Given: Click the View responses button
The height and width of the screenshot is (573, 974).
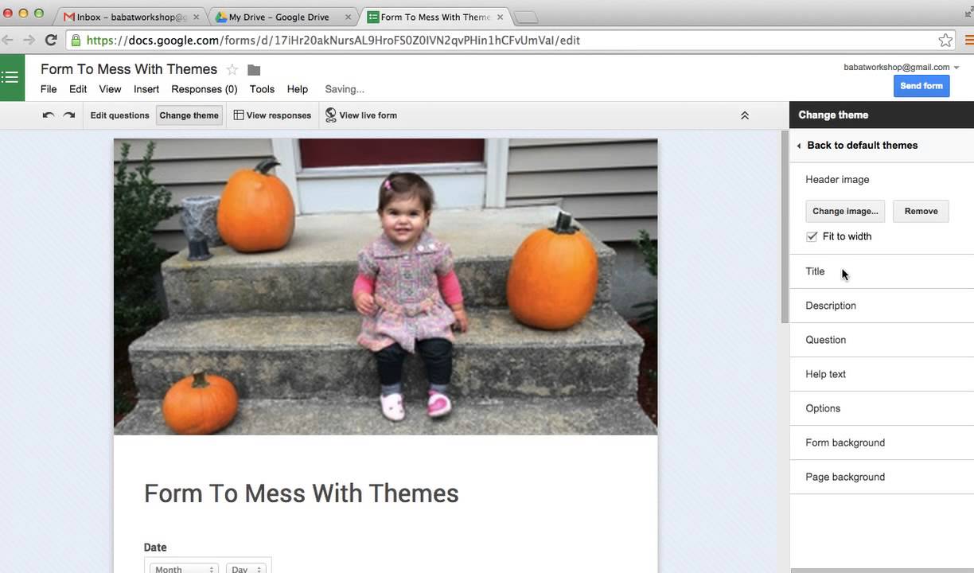Looking at the screenshot, I should tap(272, 115).
